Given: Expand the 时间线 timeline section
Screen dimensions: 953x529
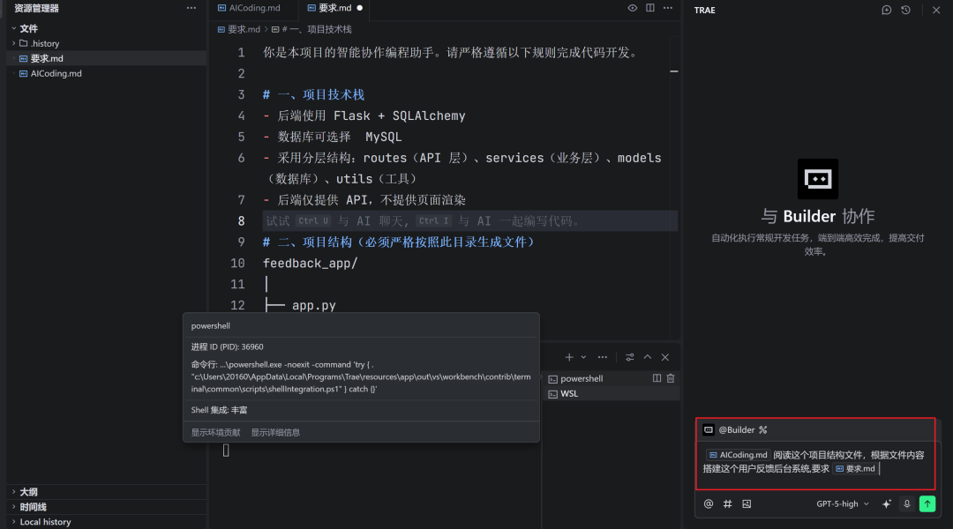Looking at the screenshot, I should click(33, 507).
